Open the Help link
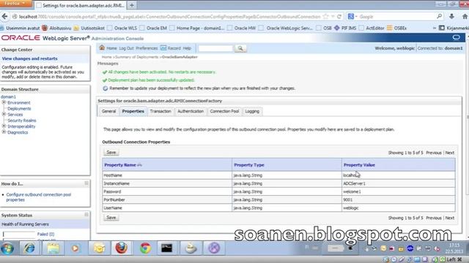This screenshot has width=469, height=263. click(x=187, y=48)
